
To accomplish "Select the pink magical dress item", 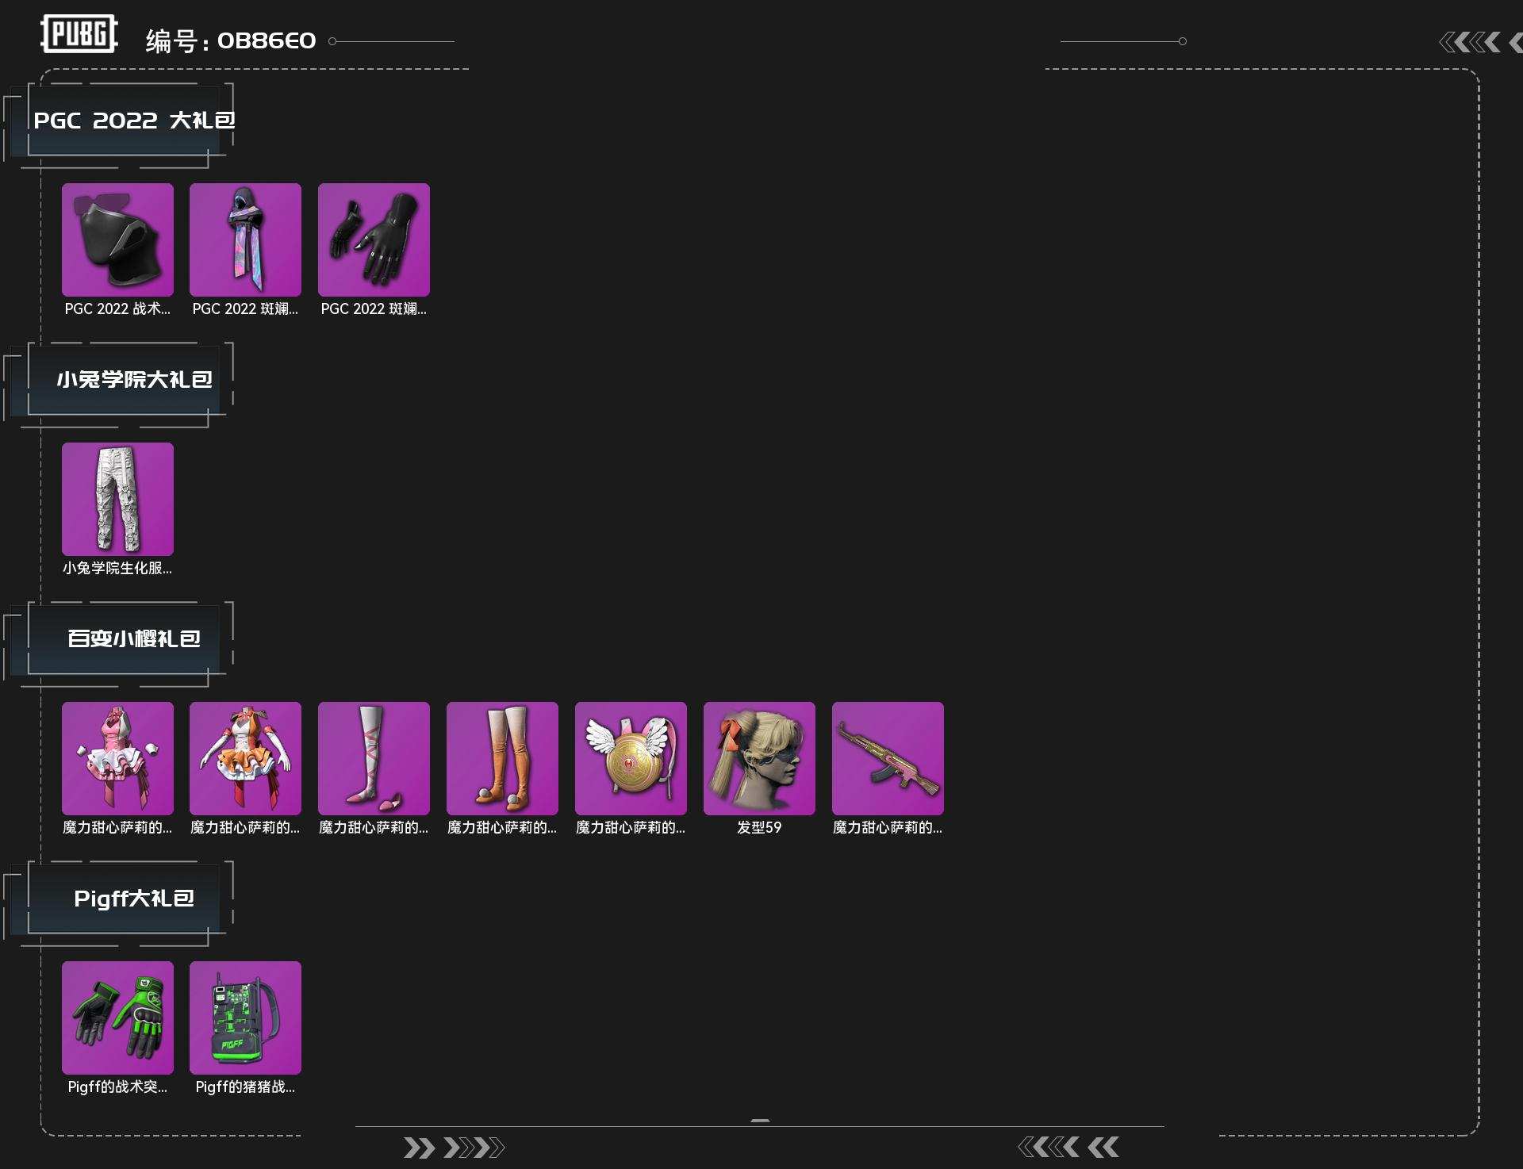I will [x=117, y=758].
